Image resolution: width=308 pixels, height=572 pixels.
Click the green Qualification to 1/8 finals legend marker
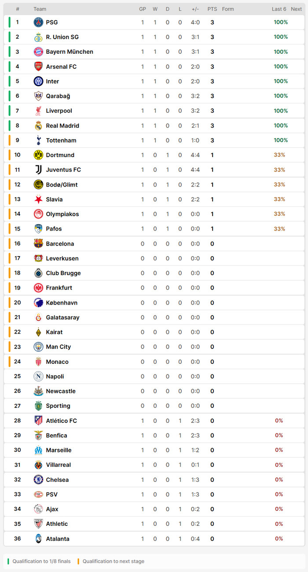(x=8, y=561)
